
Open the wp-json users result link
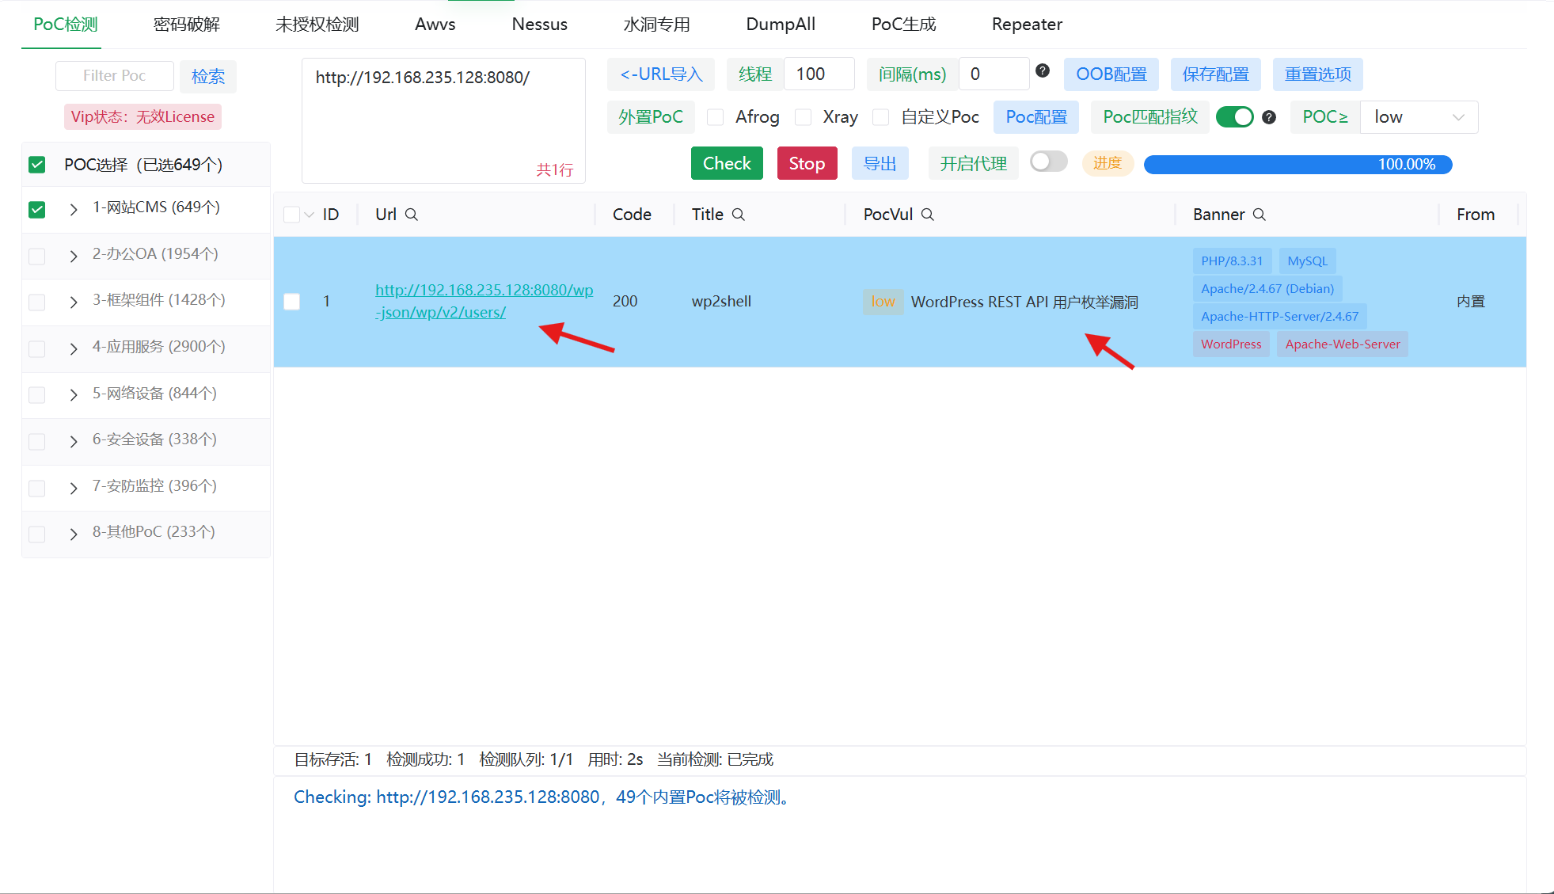tap(484, 301)
